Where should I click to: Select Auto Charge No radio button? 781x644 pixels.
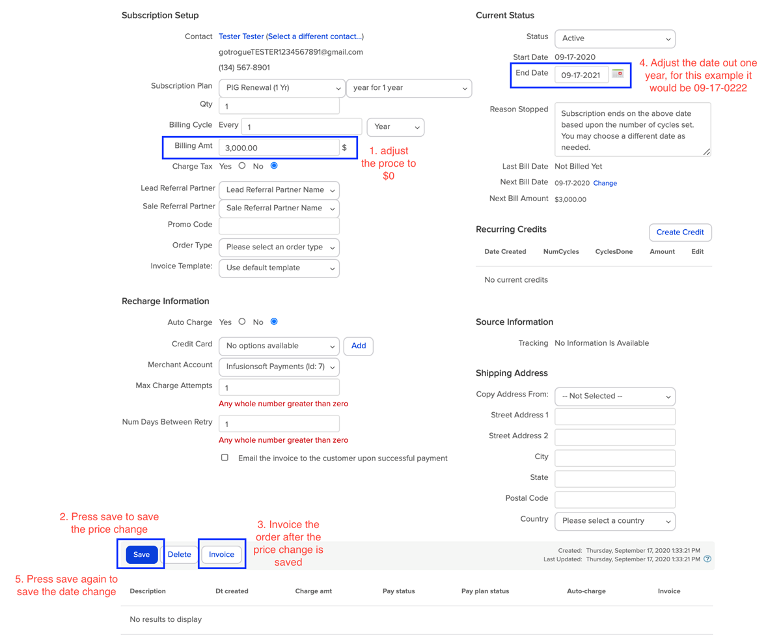[273, 321]
